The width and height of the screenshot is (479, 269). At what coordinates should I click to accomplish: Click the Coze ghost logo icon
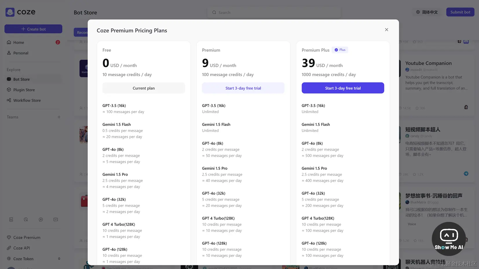tap(10, 12)
